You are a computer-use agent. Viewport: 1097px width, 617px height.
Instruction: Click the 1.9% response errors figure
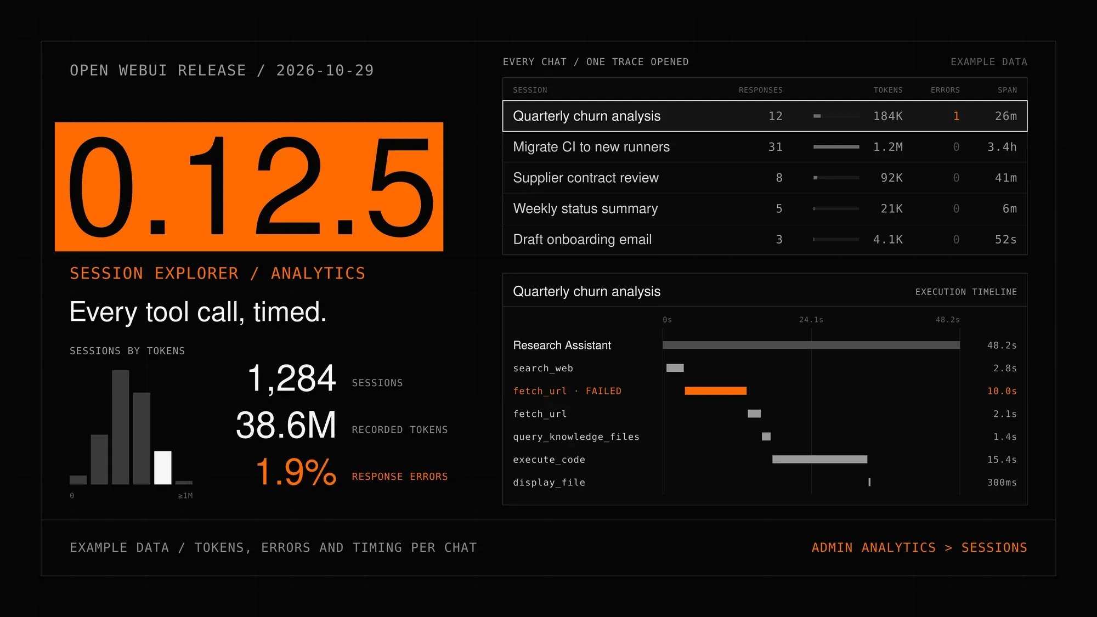pyautogui.click(x=296, y=472)
